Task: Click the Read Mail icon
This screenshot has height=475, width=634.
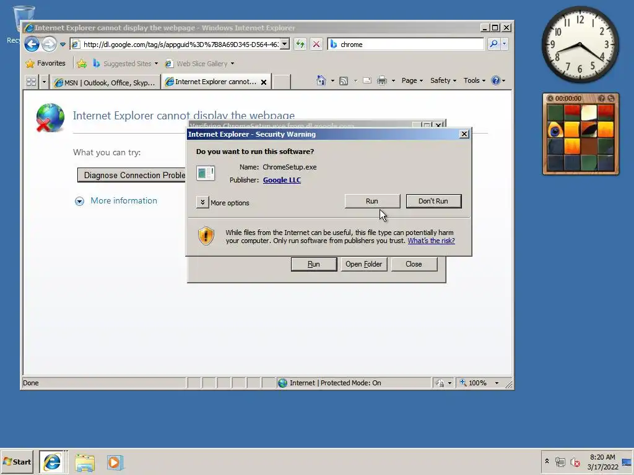Action: tap(367, 80)
